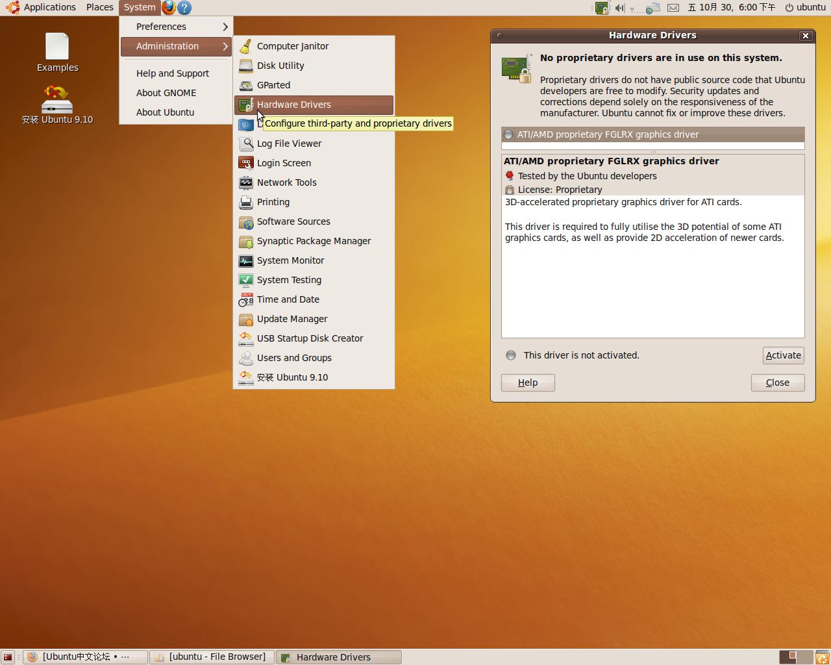
Task: Click the Users and Groups icon
Action: coord(246,358)
